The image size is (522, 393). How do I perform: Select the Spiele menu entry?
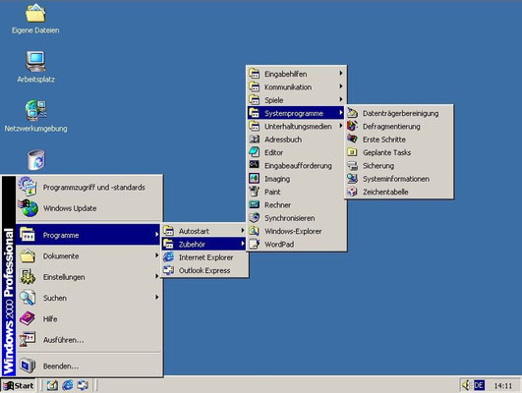coord(296,100)
